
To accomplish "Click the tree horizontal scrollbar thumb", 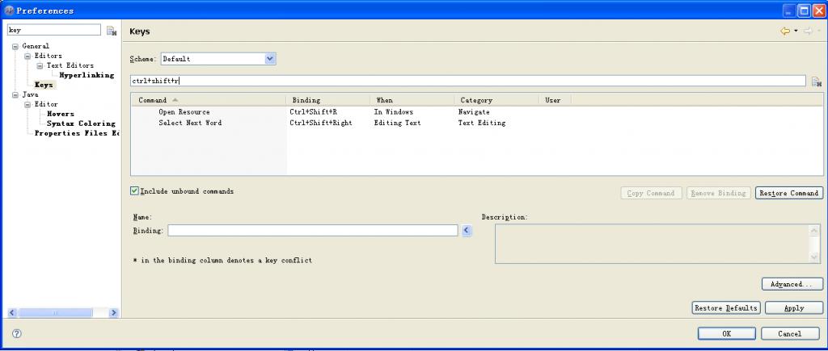I will tap(56, 312).
